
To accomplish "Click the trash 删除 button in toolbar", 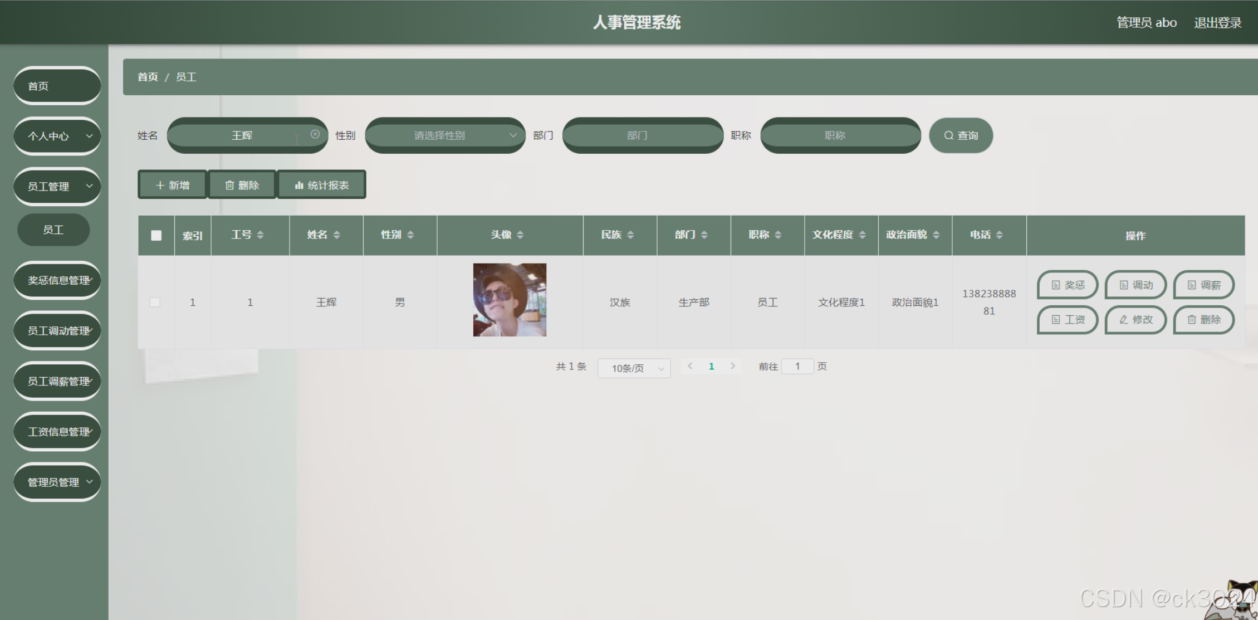I will pos(242,185).
